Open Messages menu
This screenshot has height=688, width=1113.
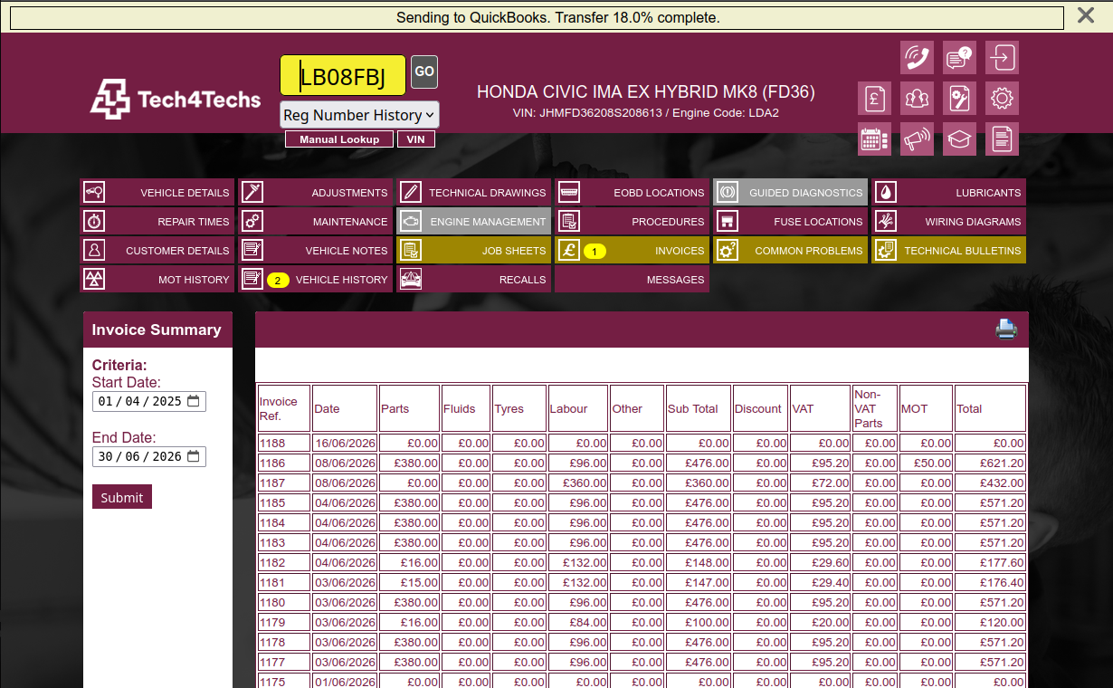[632, 279]
